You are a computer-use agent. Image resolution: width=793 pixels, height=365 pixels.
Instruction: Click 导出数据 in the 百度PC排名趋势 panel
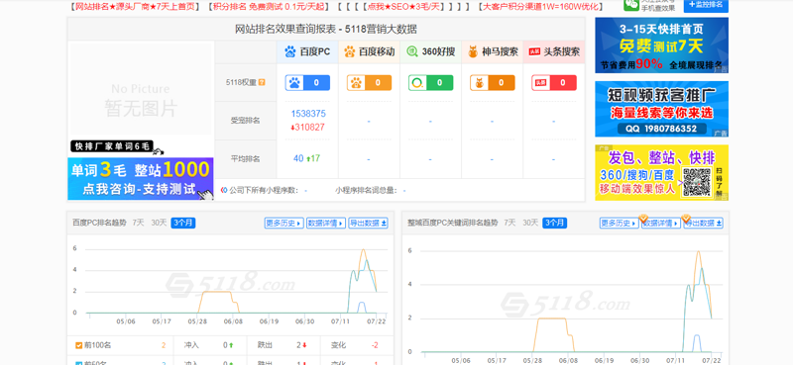(368, 224)
